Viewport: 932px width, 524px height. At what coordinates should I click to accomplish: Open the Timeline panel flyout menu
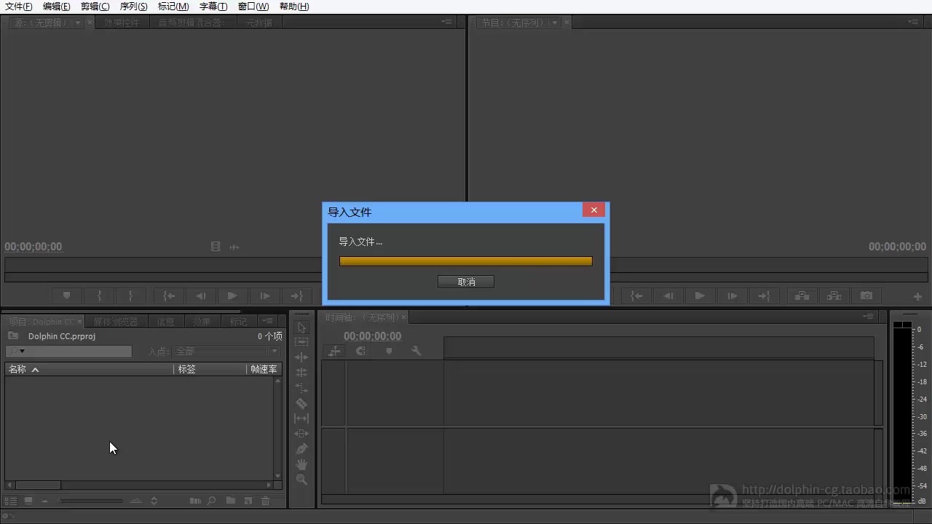click(868, 317)
